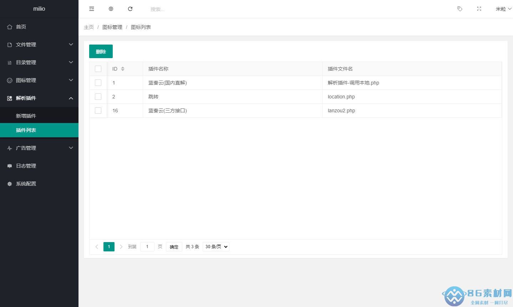Select the checkbox for the lanzou2.php row

tap(98, 111)
